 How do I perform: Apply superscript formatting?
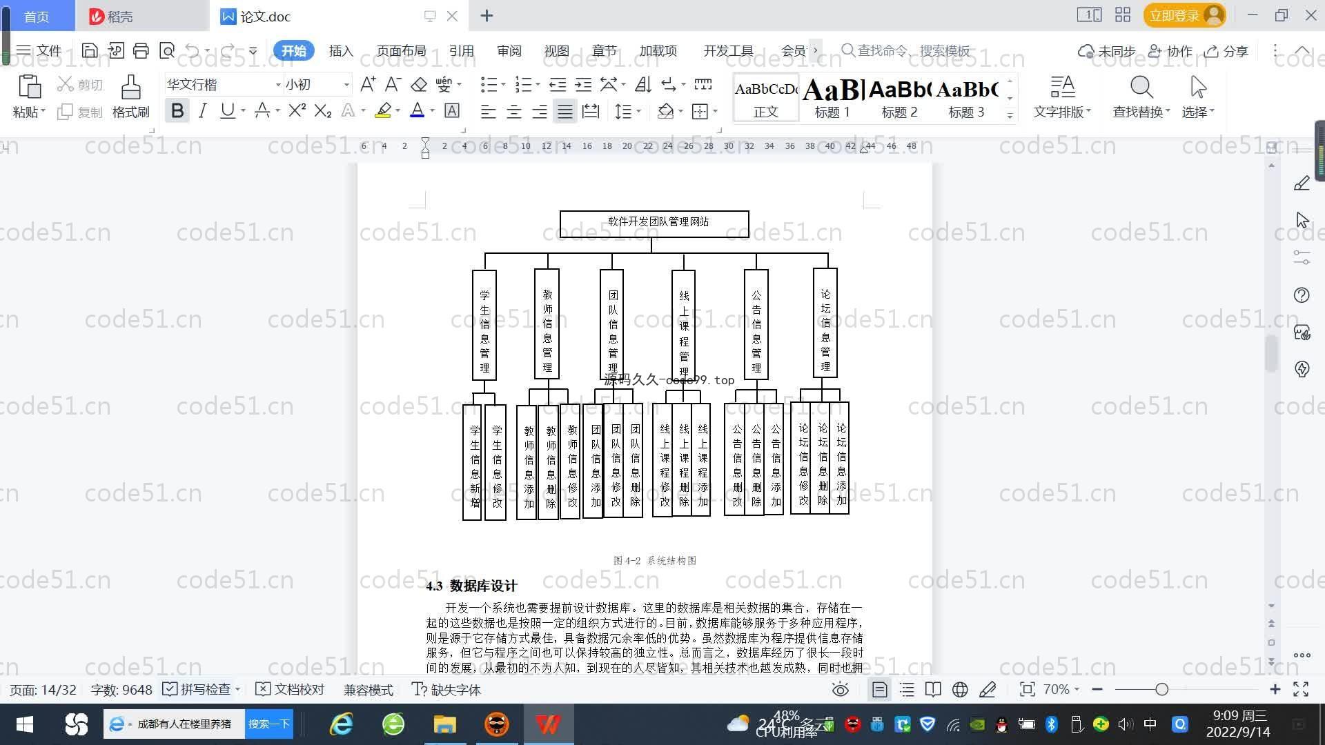tap(297, 110)
